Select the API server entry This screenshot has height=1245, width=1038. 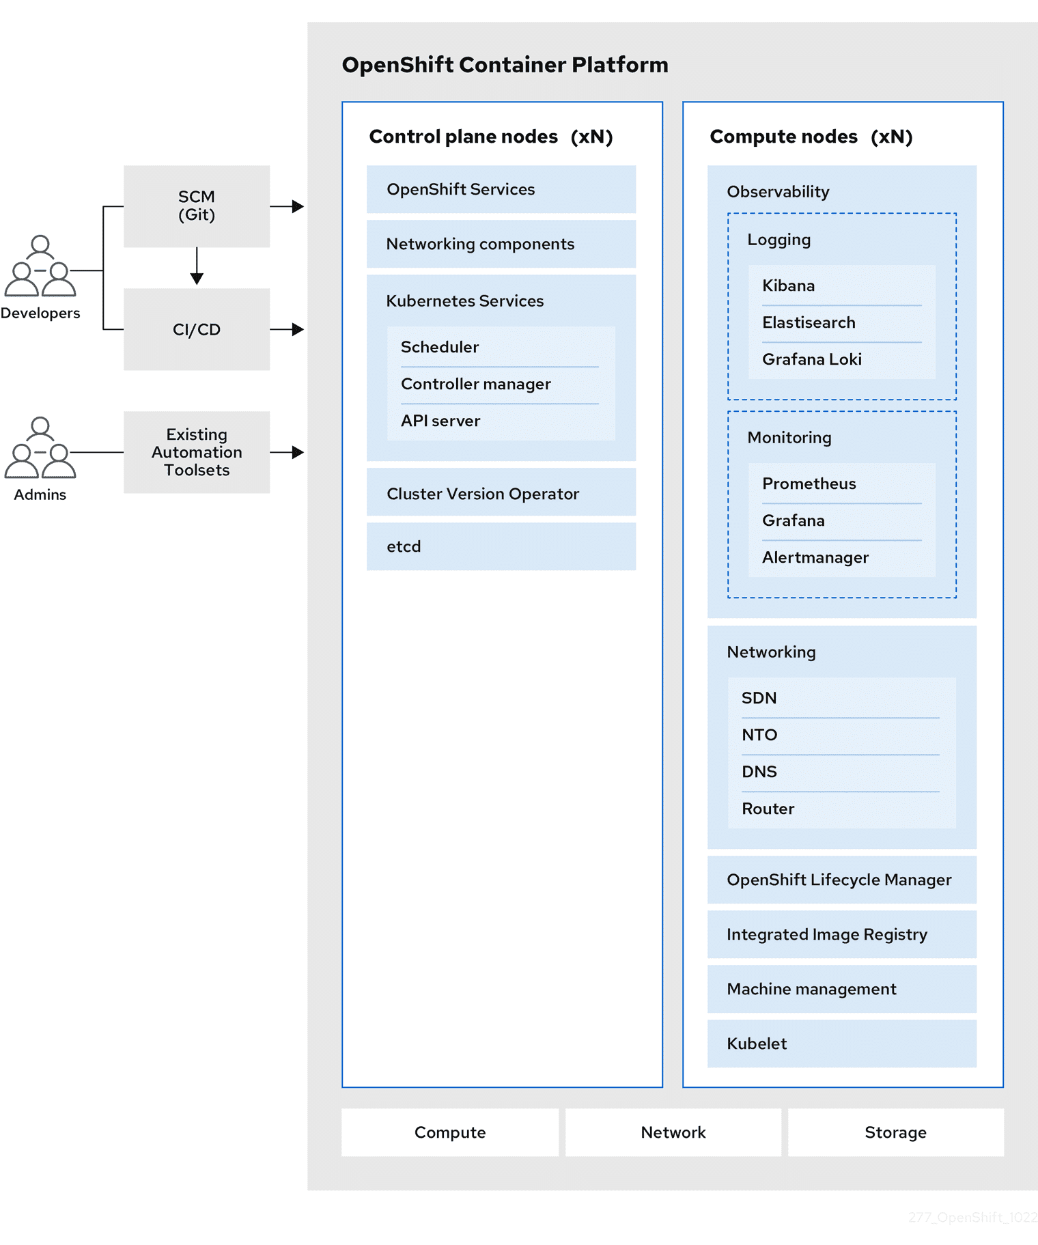[x=500, y=421]
